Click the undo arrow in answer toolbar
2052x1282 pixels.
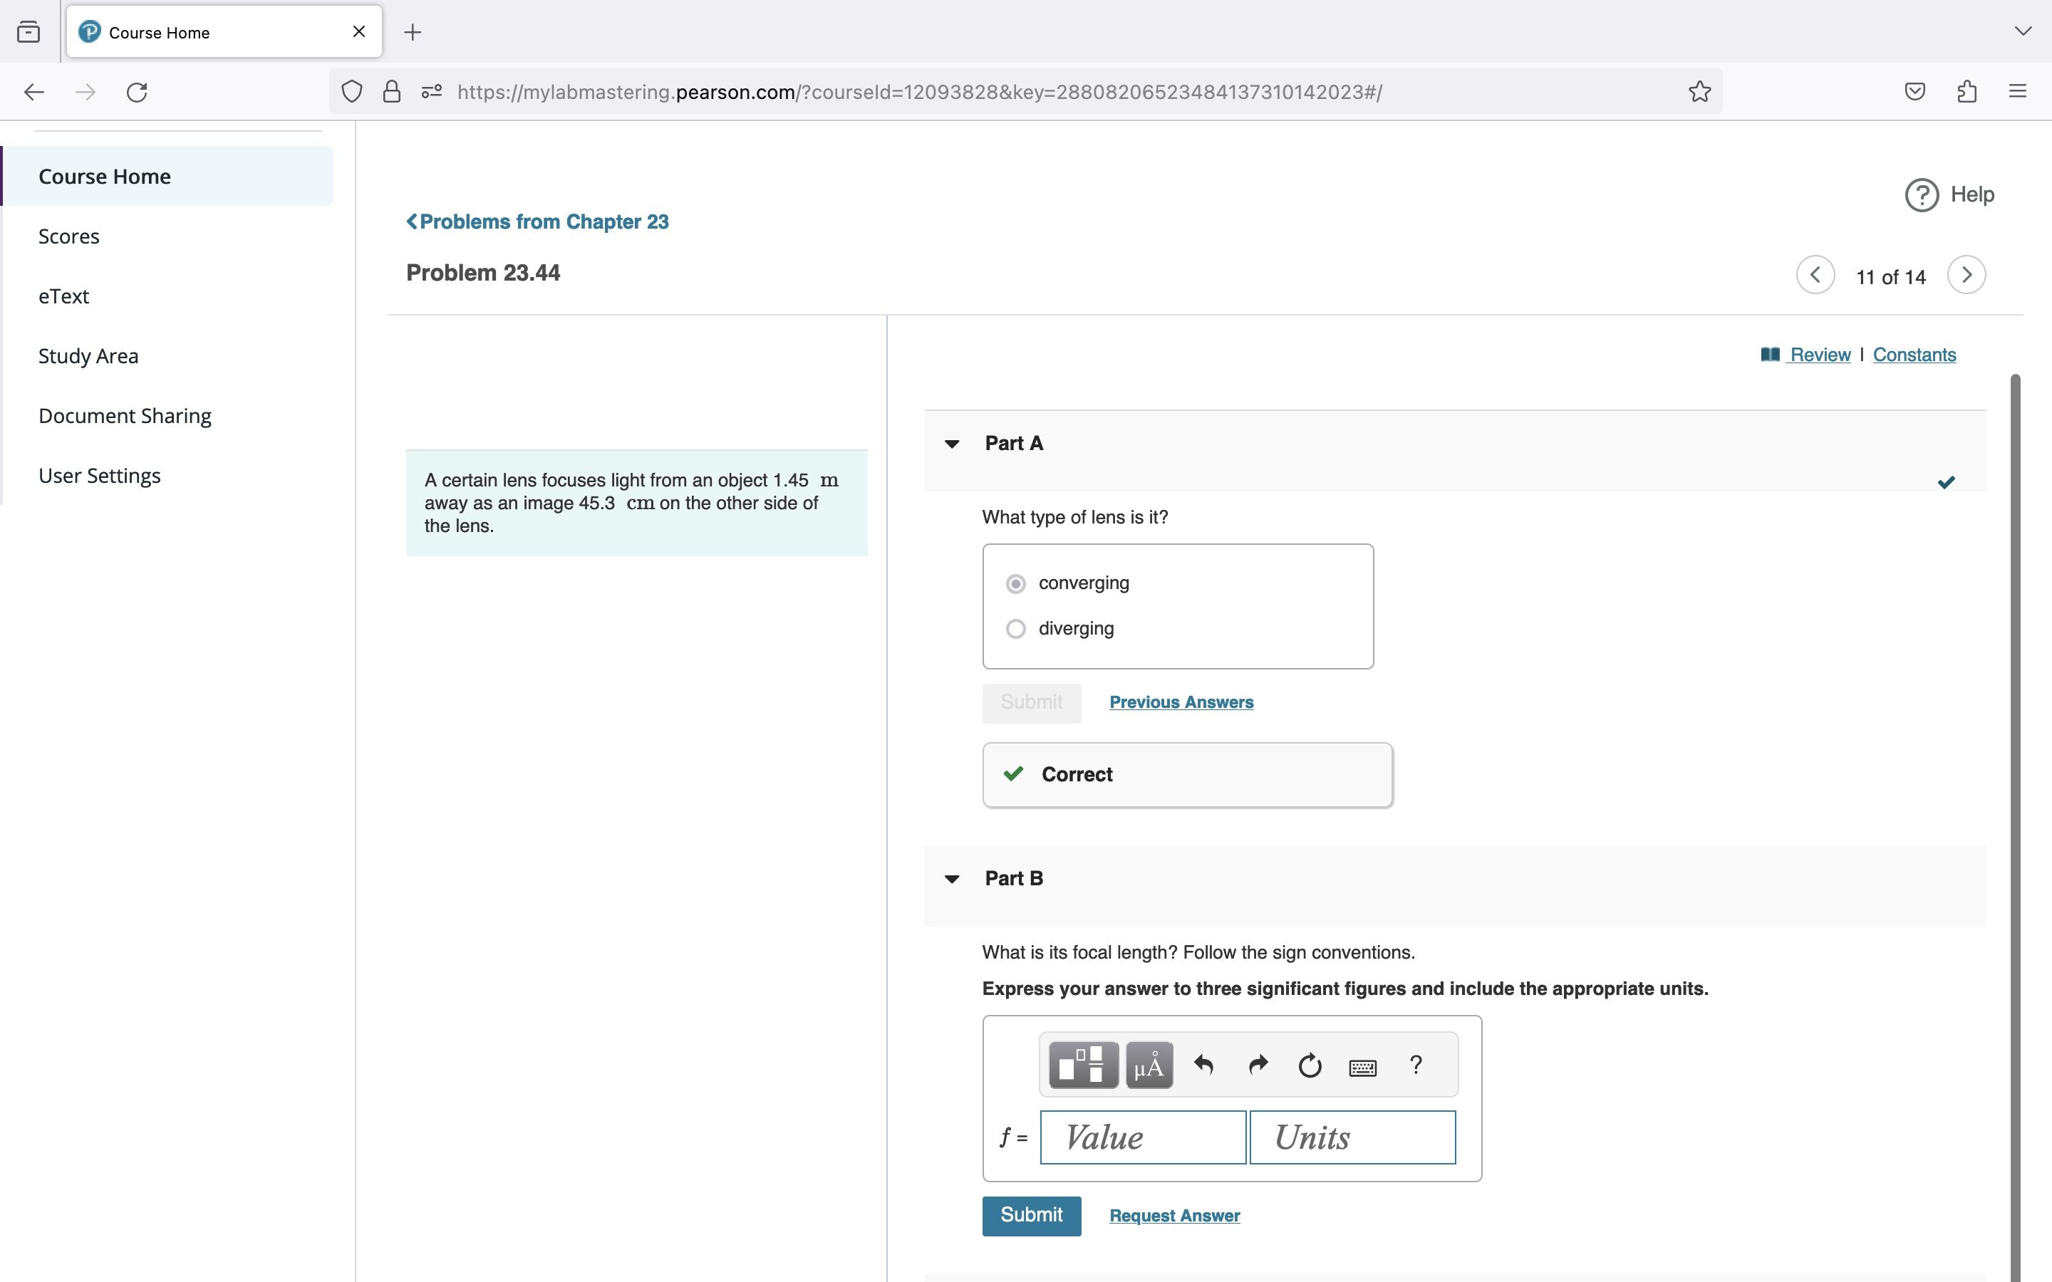[x=1203, y=1065]
